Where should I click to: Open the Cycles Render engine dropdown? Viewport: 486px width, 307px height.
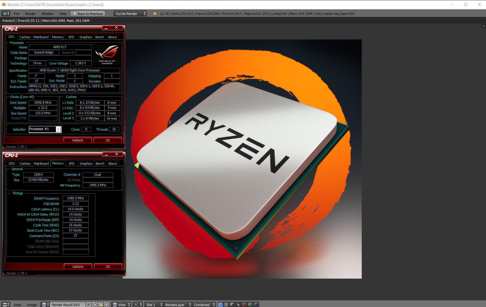(130, 14)
